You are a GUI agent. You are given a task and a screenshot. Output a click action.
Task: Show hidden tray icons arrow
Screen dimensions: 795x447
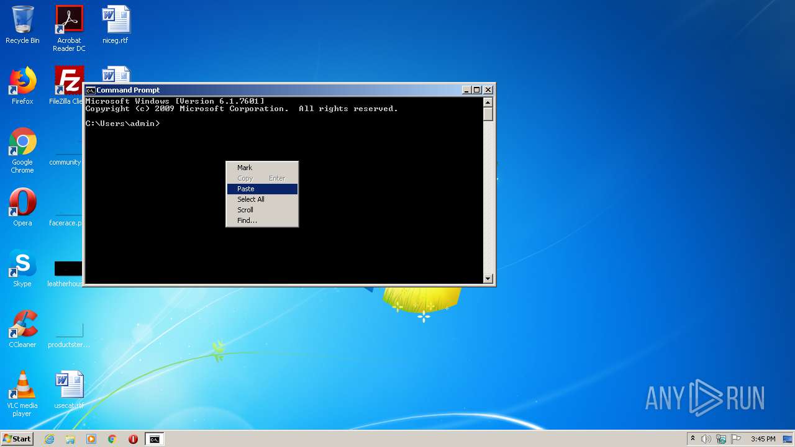(x=693, y=439)
